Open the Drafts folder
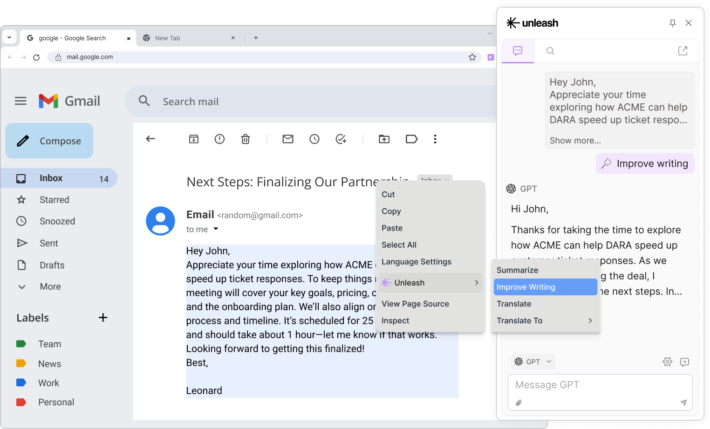This screenshot has width=710, height=429. tap(52, 265)
